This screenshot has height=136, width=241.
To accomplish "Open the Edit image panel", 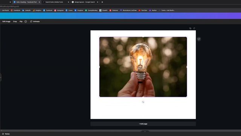I will (6, 22).
